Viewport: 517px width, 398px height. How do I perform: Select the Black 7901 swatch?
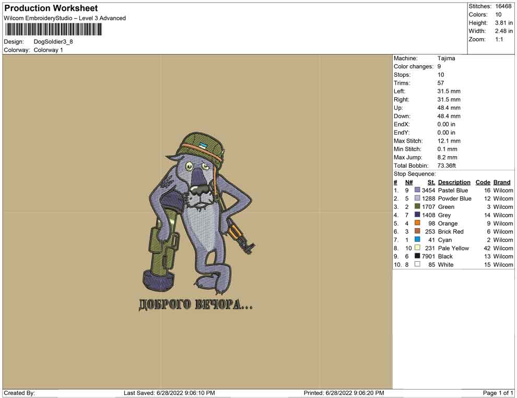[x=417, y=256]
